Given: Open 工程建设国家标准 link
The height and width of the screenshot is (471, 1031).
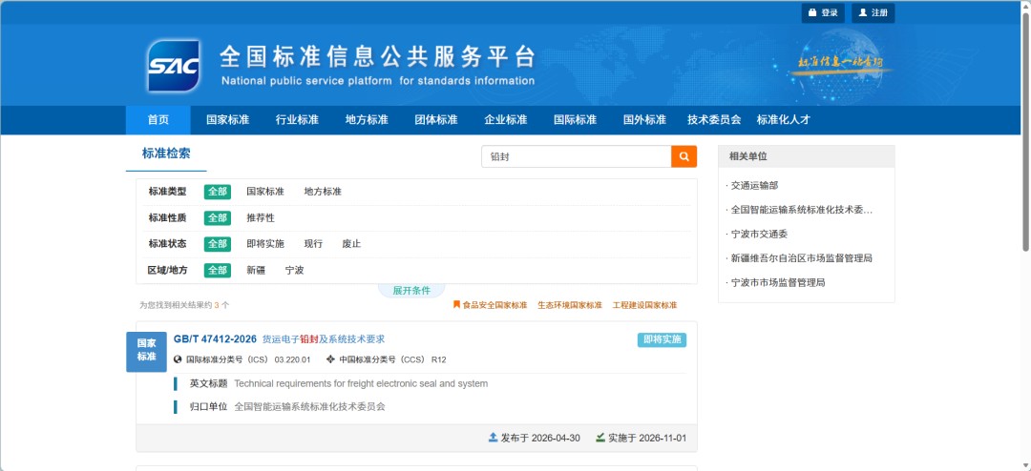Looking at the screenshot, I should (x=644, y=305).
